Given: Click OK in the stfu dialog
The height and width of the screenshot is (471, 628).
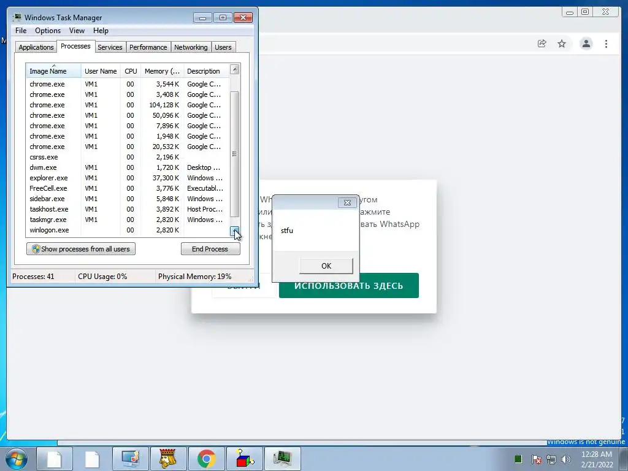Looking at the screenshot, I should pyautogui.click(x=326, y=266).
